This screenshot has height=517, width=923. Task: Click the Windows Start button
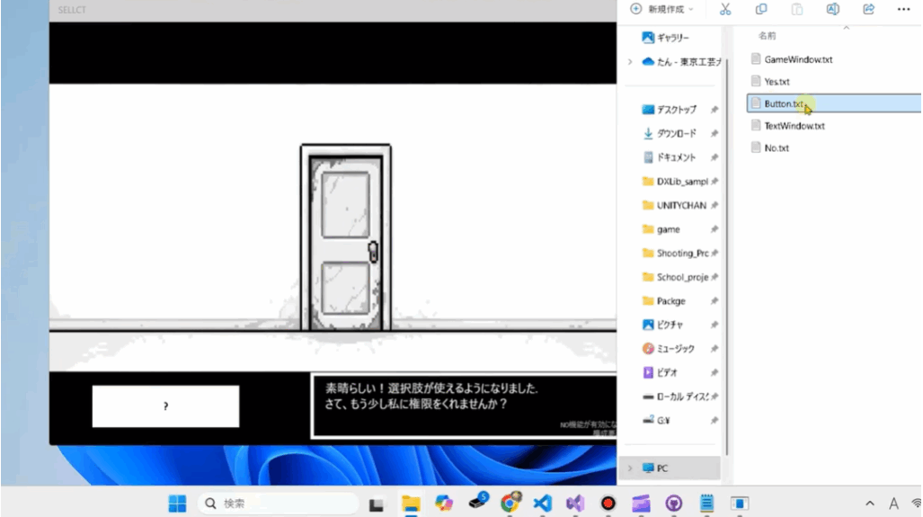pos(177,504)
